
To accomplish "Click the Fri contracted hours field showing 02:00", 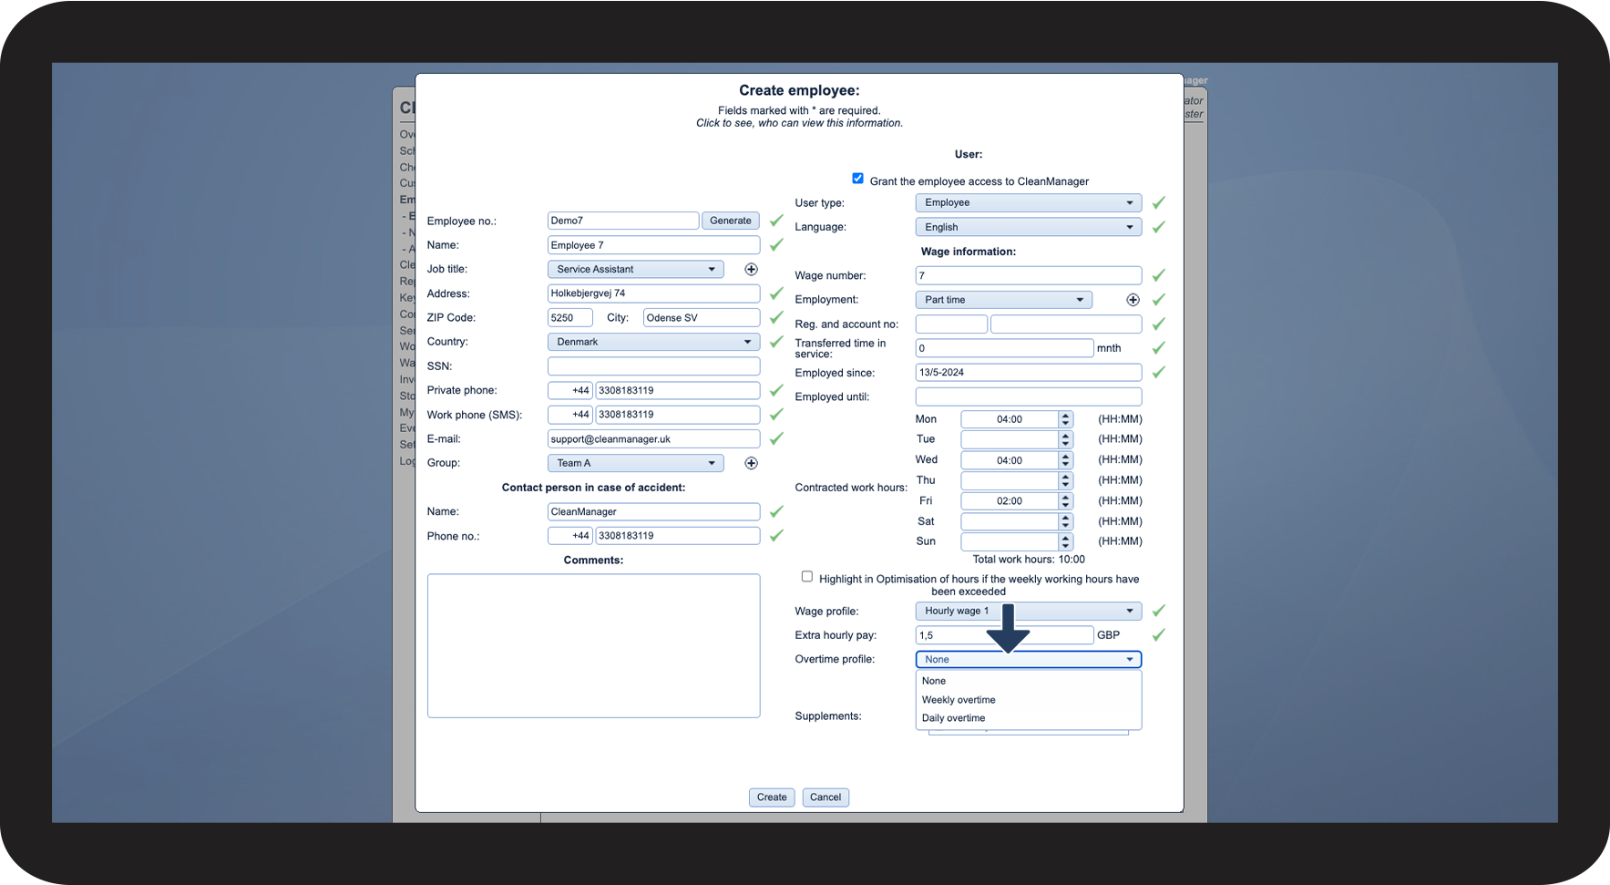I will (1010, 501).
